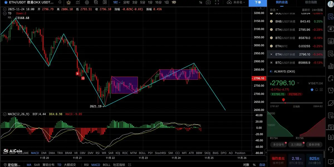Take a chart snapshot with camera icon
The height and width of the screenshot is (167, 334).
click(x=208, y=2)
